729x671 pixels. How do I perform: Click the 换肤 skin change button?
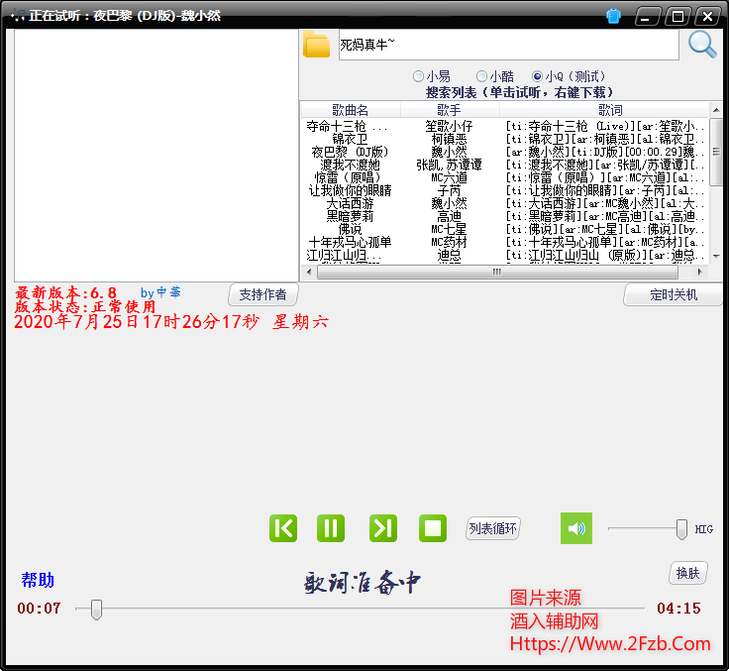coord(687,572)
